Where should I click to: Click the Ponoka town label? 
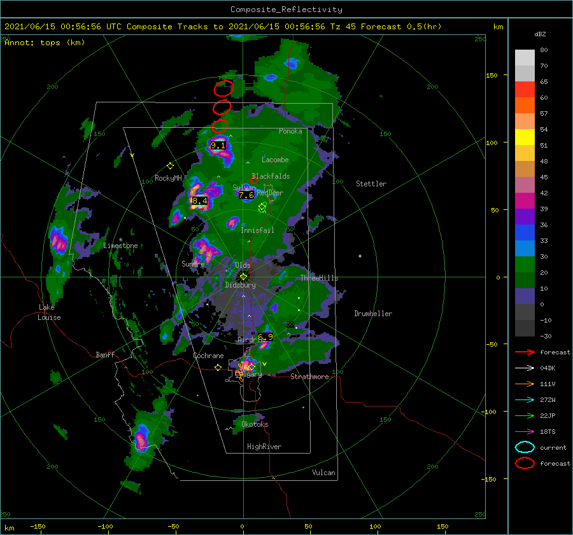(x=290, y=131)
